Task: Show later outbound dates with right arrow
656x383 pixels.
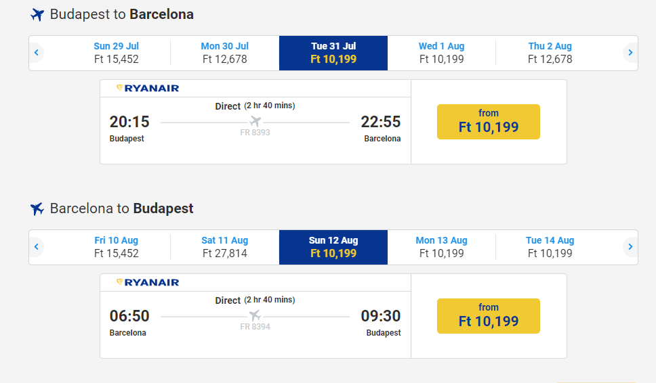Action: tap(630, 53)
